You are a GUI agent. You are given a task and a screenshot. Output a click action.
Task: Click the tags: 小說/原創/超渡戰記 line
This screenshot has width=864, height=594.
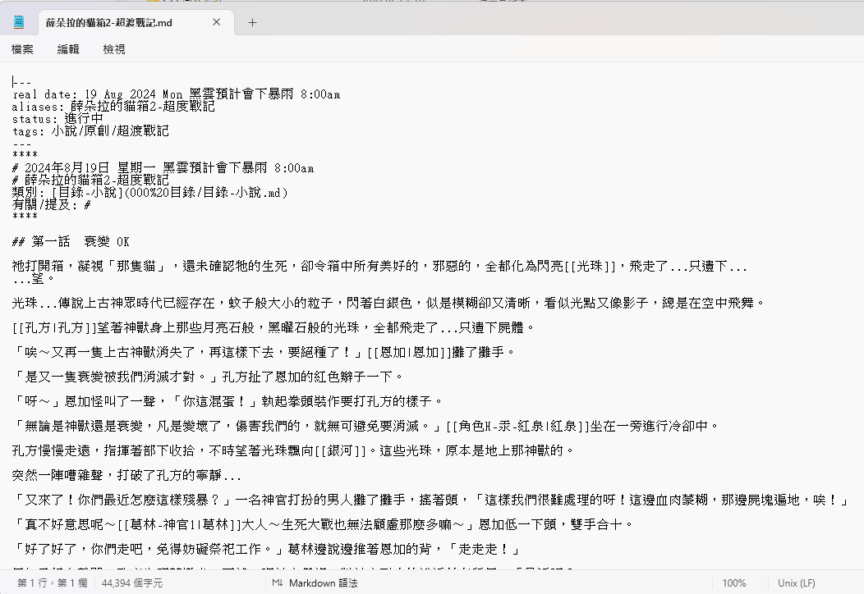pos(90,131)
